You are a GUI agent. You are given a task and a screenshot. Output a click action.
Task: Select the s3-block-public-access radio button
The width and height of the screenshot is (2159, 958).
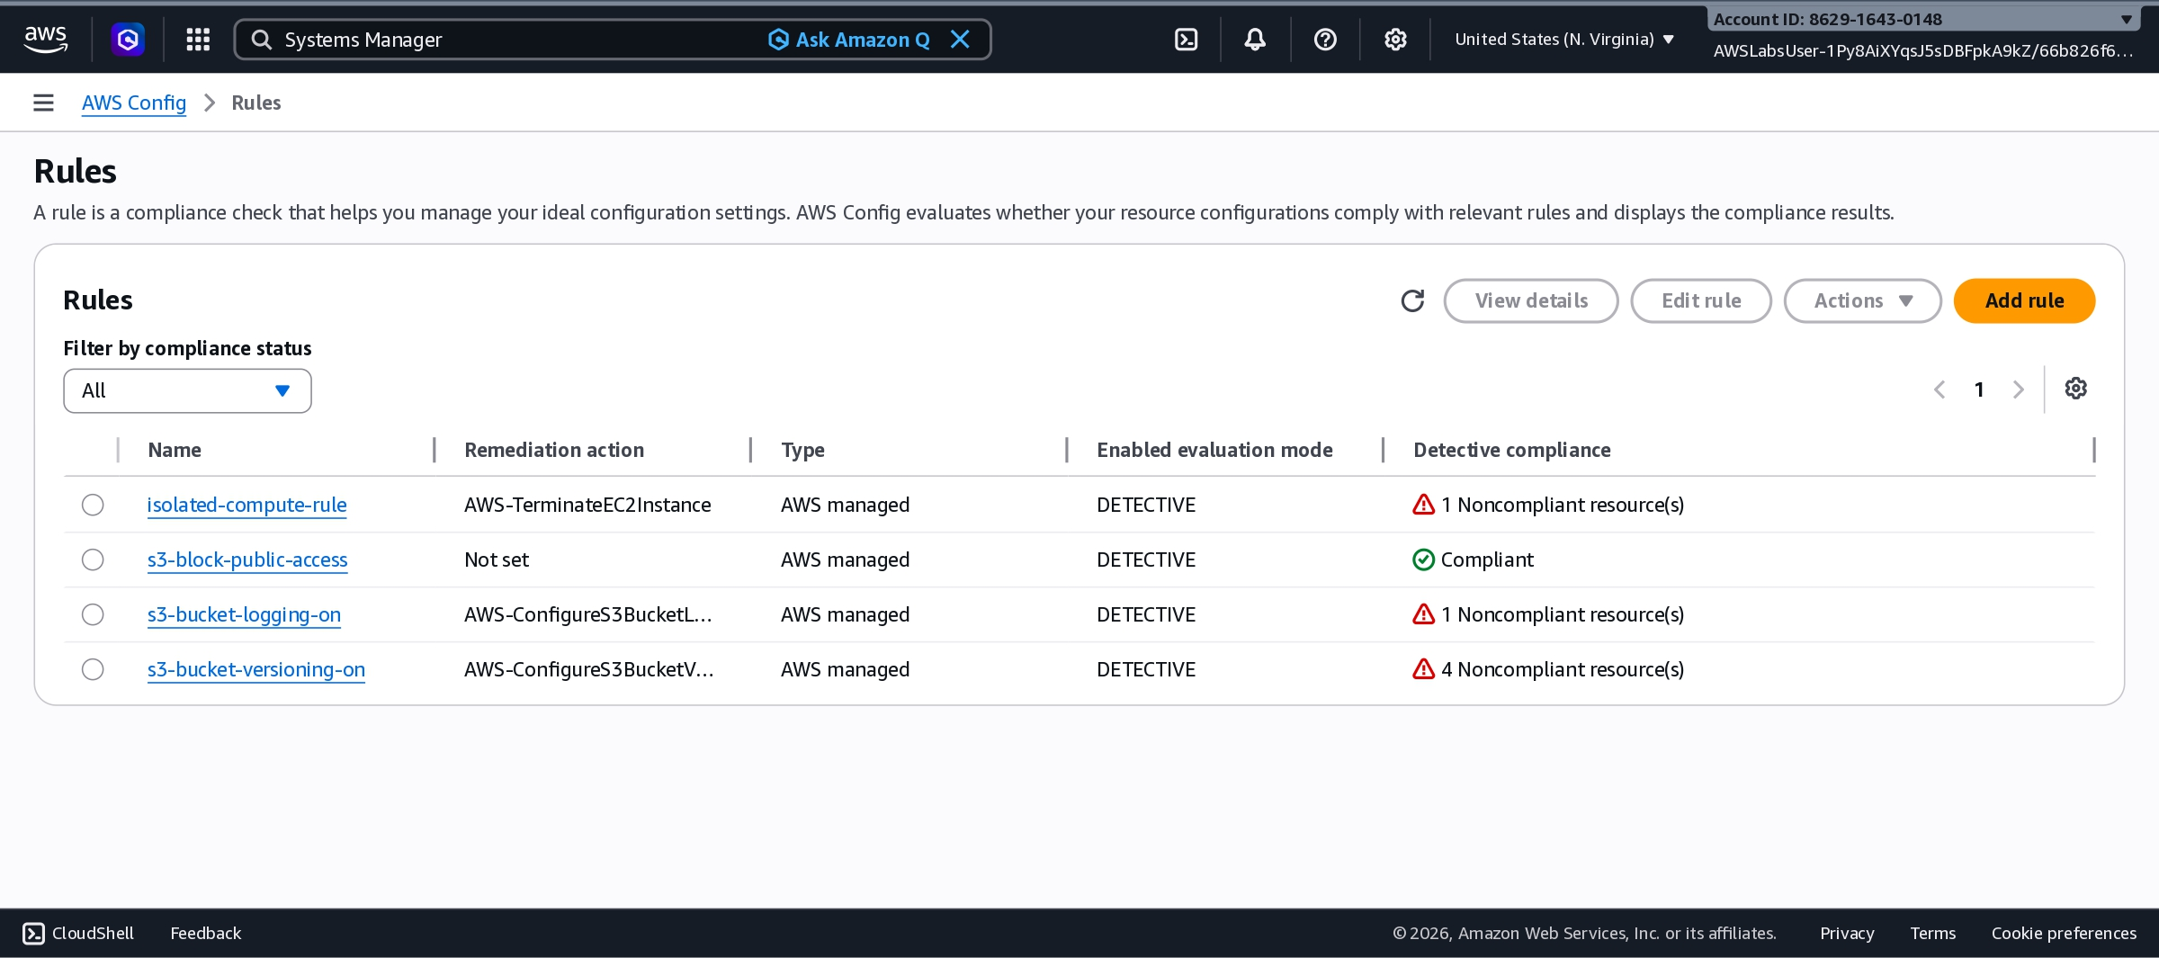tap(93, 560)
